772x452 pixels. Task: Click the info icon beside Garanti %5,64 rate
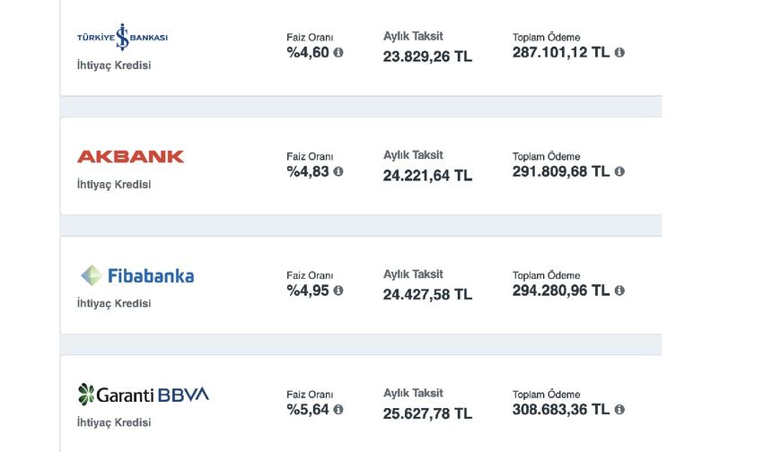[338, 409]
